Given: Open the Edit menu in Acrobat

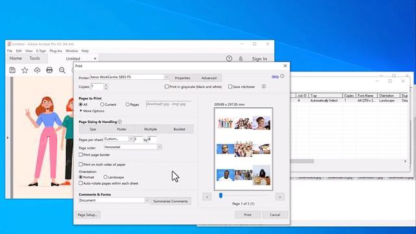Looking at the screenshot, I should [19, 51].
